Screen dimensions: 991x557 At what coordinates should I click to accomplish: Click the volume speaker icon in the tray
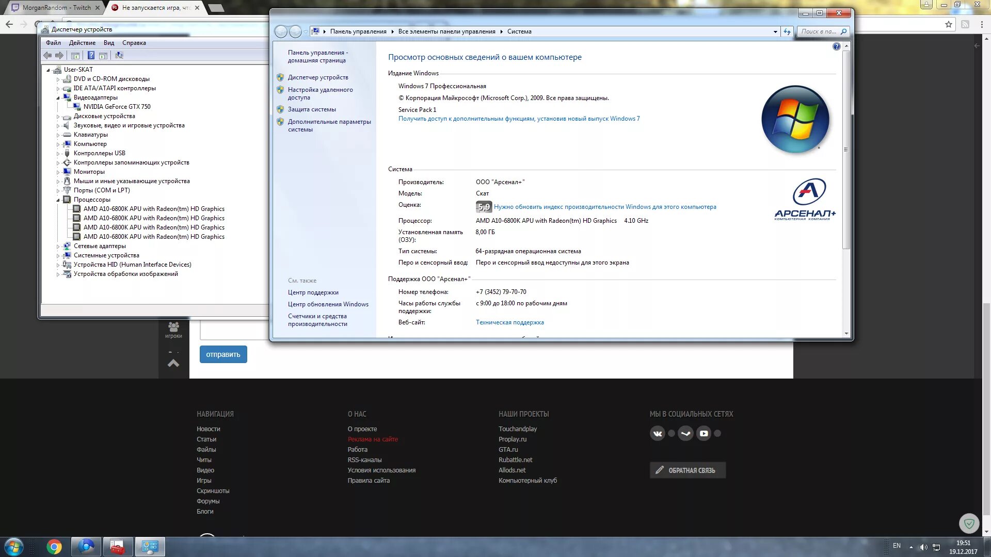pos(923,547)
